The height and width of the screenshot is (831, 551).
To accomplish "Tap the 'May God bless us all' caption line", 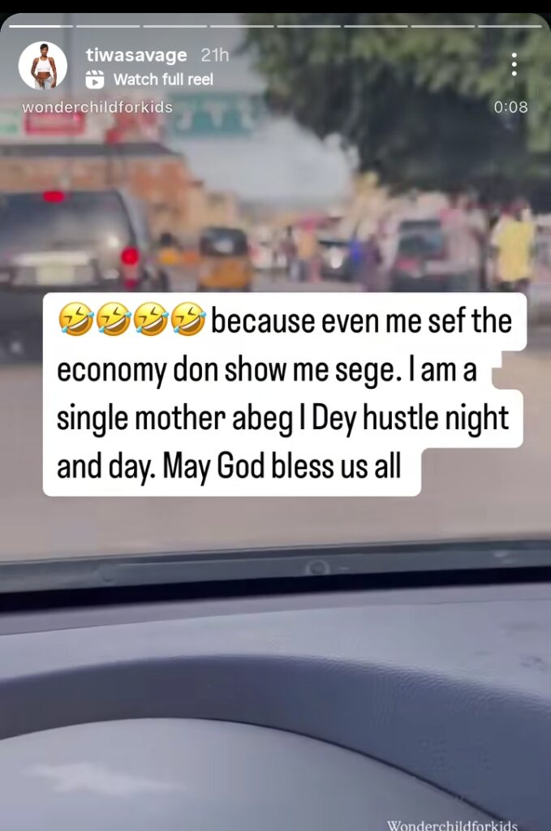I will coord(283,467).
